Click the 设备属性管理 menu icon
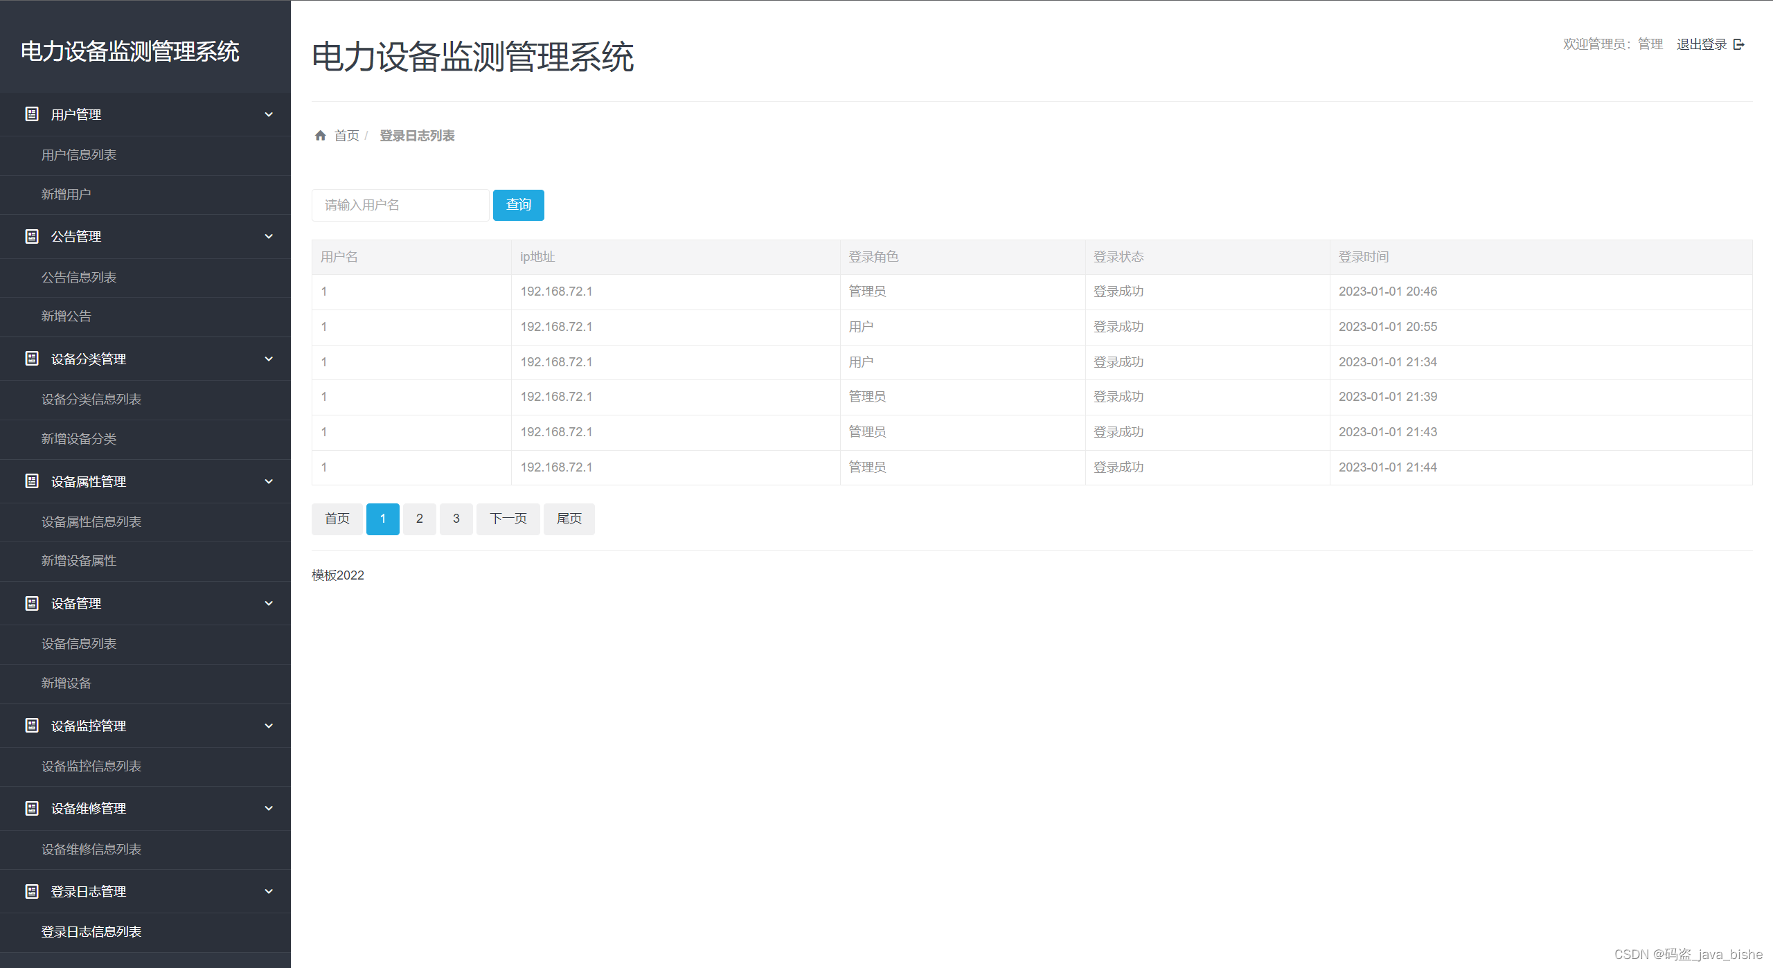 32,481
